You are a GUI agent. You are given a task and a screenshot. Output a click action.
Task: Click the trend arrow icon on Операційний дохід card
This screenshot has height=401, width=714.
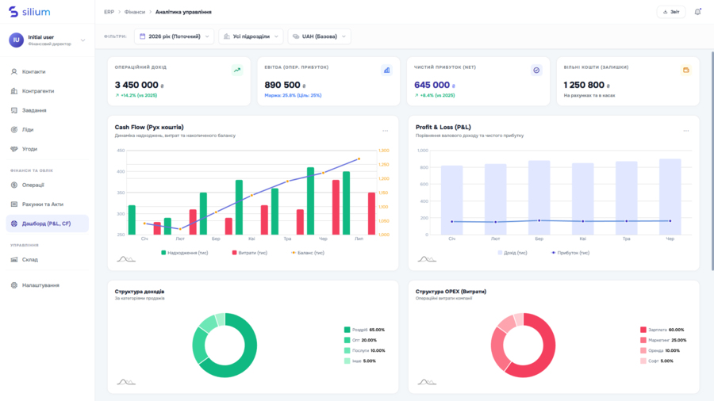[236, 70]
